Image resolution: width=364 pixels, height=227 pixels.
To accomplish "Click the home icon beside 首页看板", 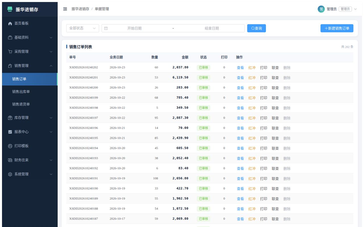I will tap(10, 23).
